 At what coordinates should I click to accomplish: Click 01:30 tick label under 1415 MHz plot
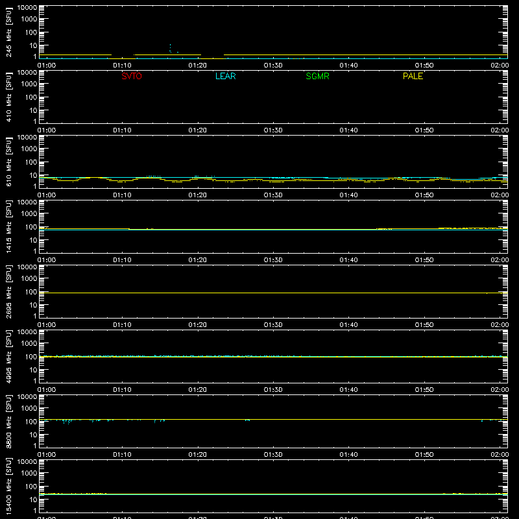[x=273, y=260]
